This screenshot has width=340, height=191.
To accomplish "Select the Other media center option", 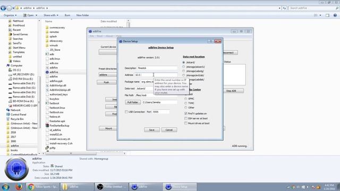I will (185, 107).
